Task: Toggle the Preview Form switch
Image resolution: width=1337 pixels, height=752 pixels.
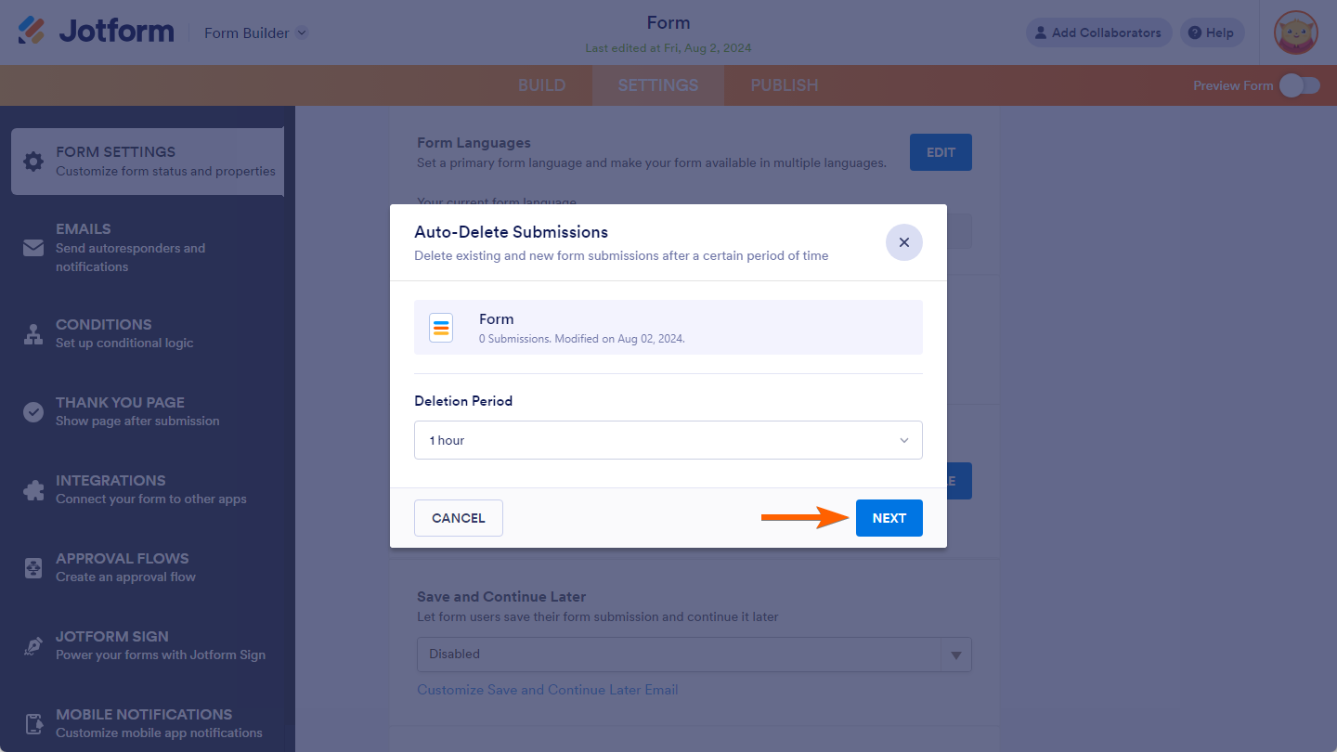Action: point(1299,85)
